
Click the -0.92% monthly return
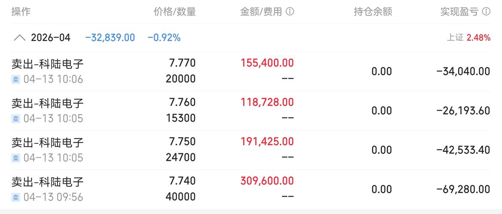tap(164, 38)
